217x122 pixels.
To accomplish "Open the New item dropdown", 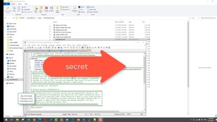I will click(65, 7).
